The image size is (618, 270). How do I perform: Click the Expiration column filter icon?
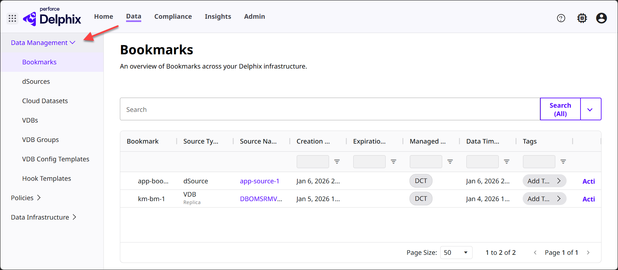point(393,162)
